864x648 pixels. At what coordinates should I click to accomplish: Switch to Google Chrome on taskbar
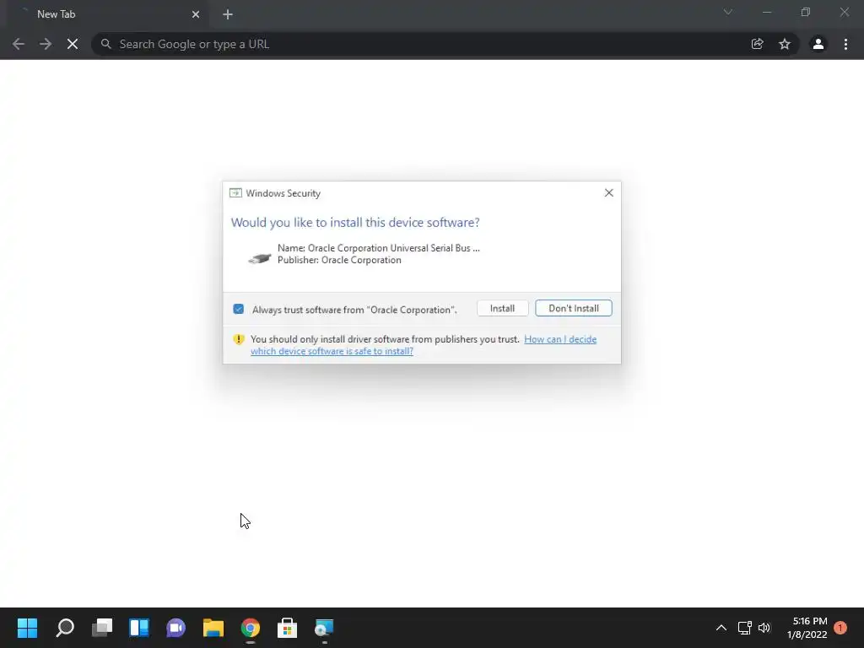(250, 628)
